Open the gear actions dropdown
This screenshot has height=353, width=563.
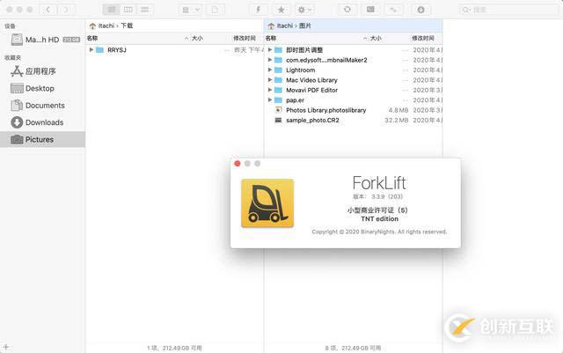pyautogui.click(x=304, y=10)
